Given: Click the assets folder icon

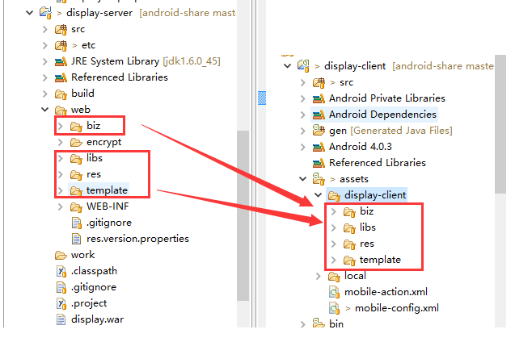Looking at the screenshot, I should [319, 179].
